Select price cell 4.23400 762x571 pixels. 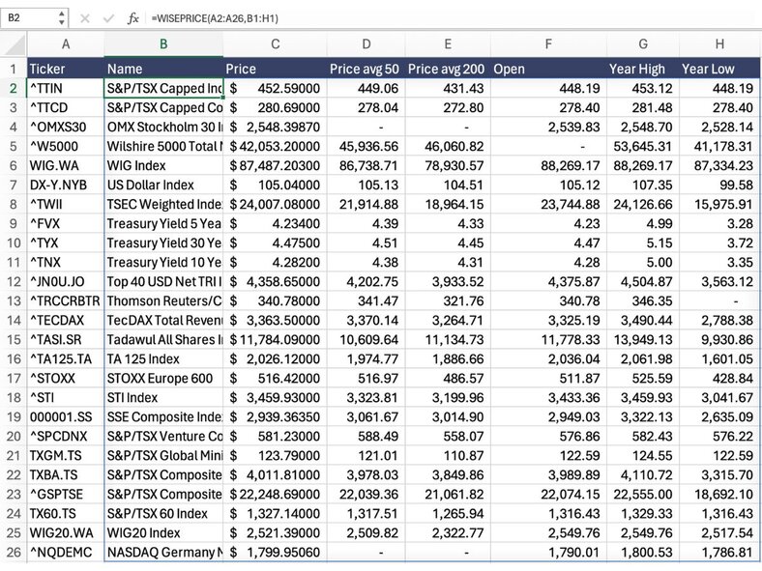[x=275, y=224]
